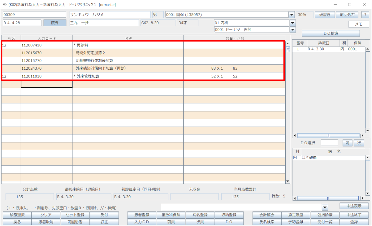The image size is (372, 226).
Task: Click the 中途表示 button
Action: (354, 206)
